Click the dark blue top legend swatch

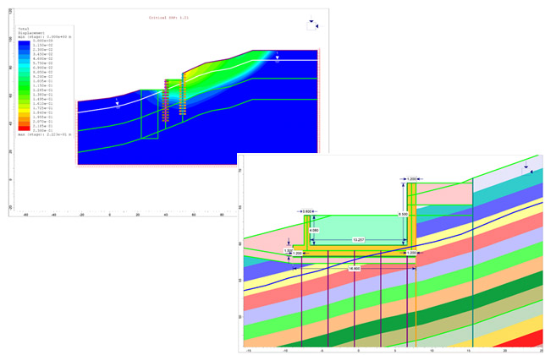click(x=24, y=45)
